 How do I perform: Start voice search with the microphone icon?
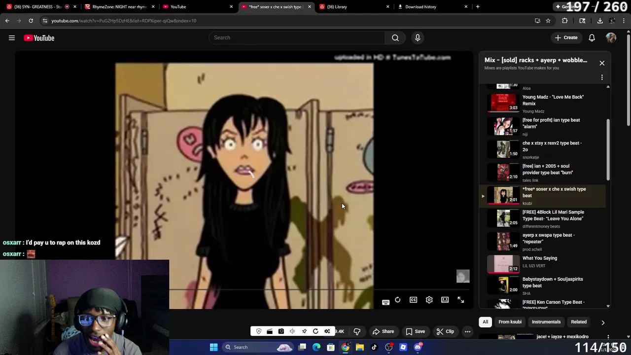click(x=418, y=37)
